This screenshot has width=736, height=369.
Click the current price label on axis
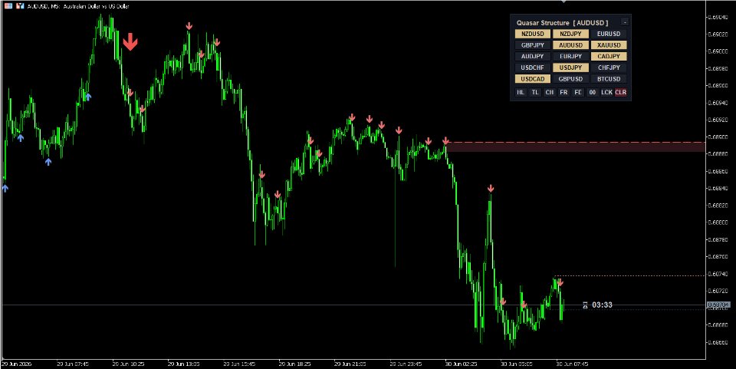pyautogui.click(x=718, y=305)
